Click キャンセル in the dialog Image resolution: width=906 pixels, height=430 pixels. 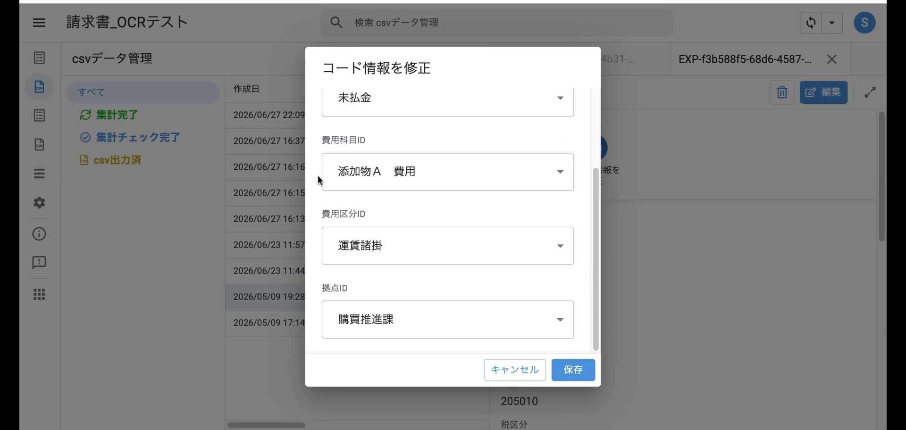[515, 370]
